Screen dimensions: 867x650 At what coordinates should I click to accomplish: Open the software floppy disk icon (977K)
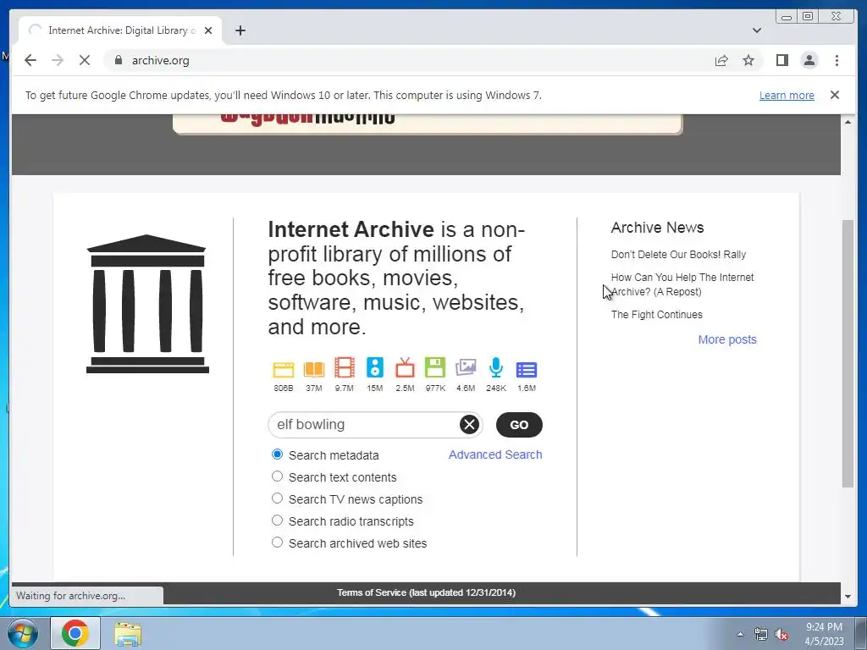[x=435, y=367]
